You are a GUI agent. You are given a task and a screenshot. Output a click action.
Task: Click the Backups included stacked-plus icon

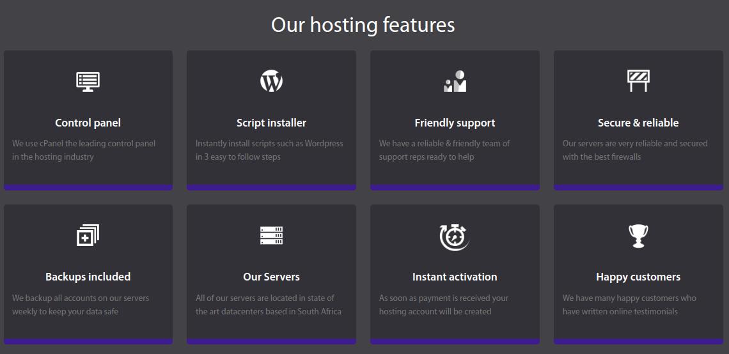click(x=88, y=235)
